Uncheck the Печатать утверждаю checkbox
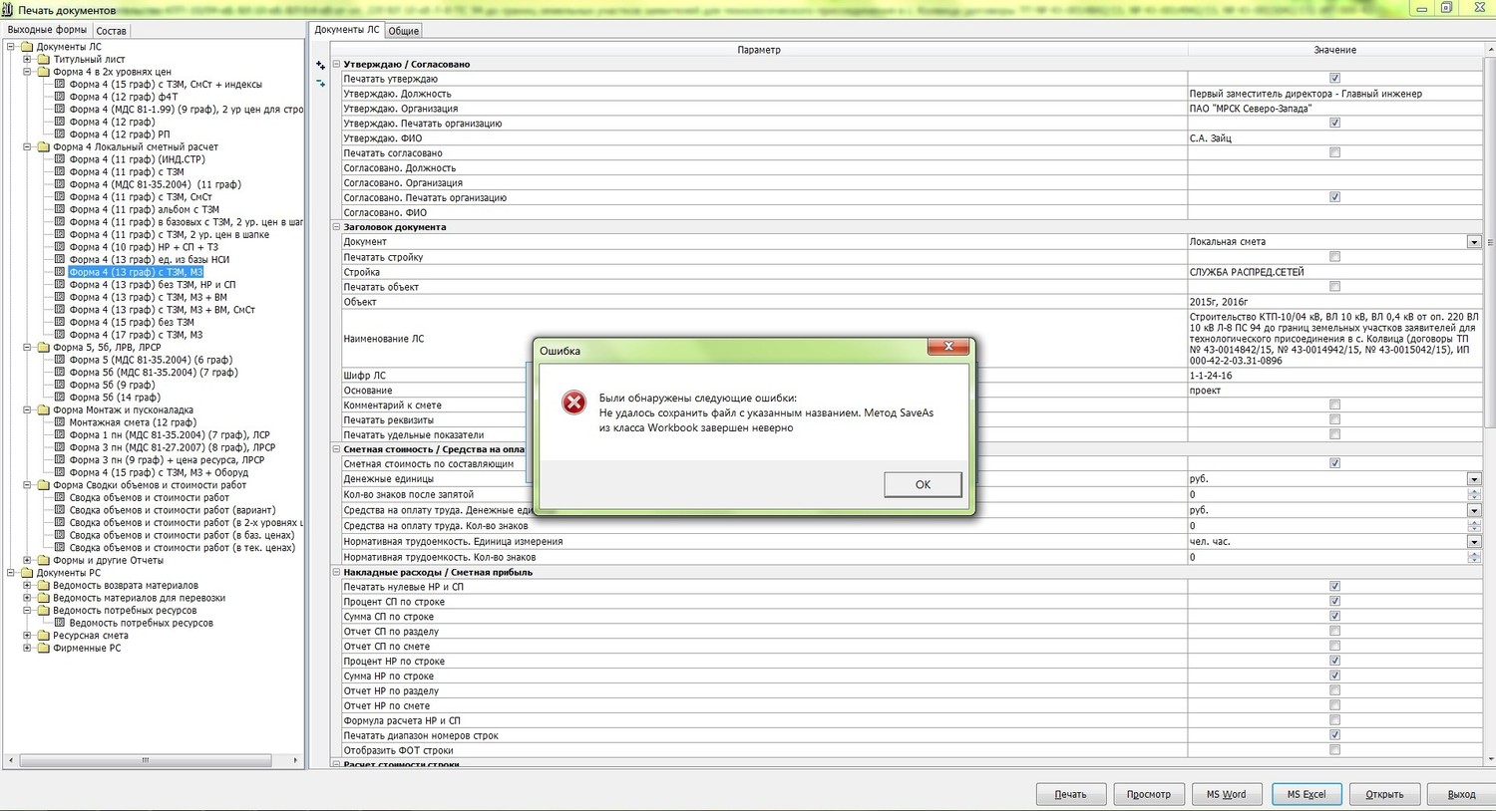Screen dimensions: 1496x811 (1334, 79)
